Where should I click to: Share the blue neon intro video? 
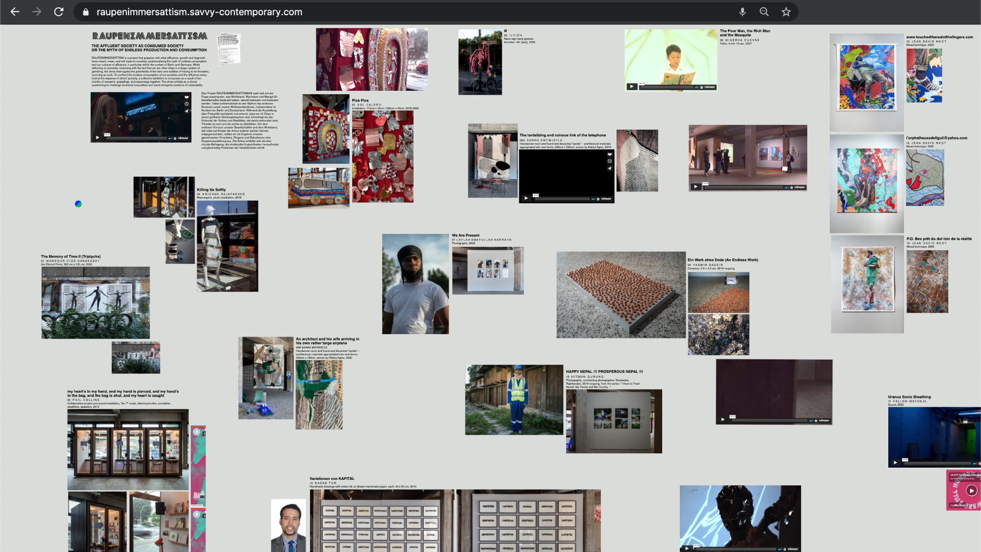coord(186,111)
